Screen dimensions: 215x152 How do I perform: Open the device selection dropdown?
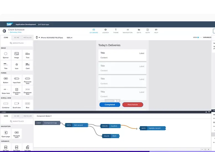49,38
